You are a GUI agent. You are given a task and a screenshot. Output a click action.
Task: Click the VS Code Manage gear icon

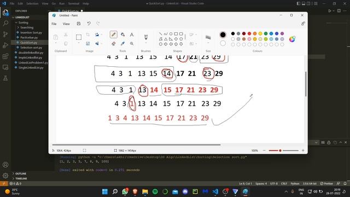(5, 176)
